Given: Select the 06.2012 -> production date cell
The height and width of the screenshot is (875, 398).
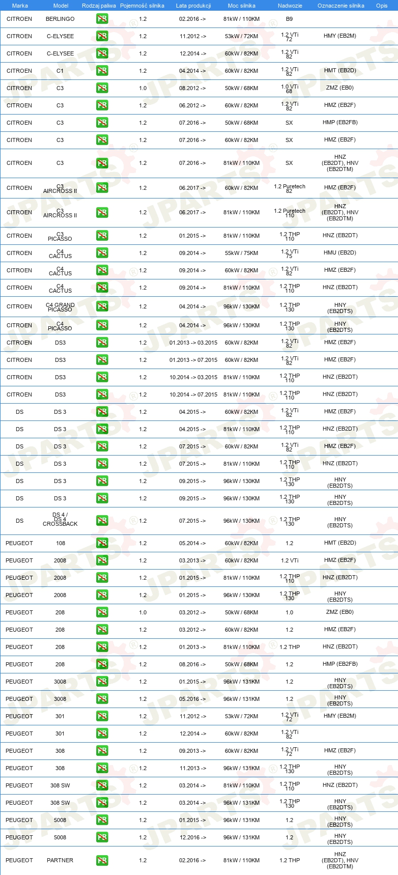Looking at the screenshot, I should coord(192,105).
